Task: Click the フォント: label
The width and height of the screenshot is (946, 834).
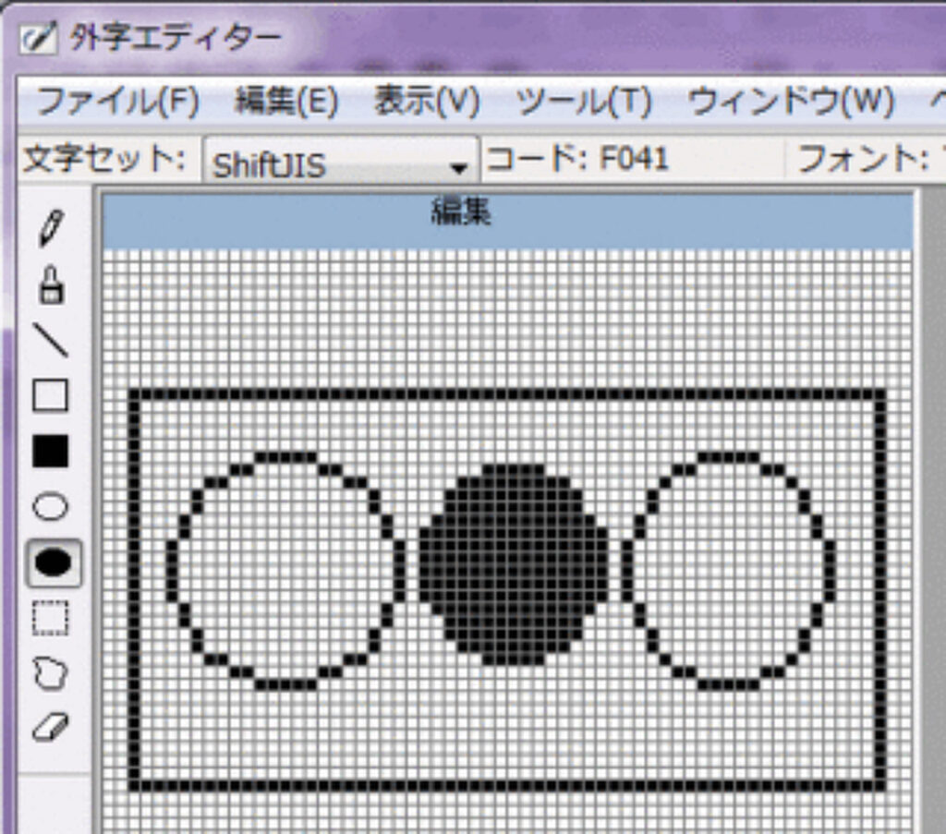Action: (863, 160)
